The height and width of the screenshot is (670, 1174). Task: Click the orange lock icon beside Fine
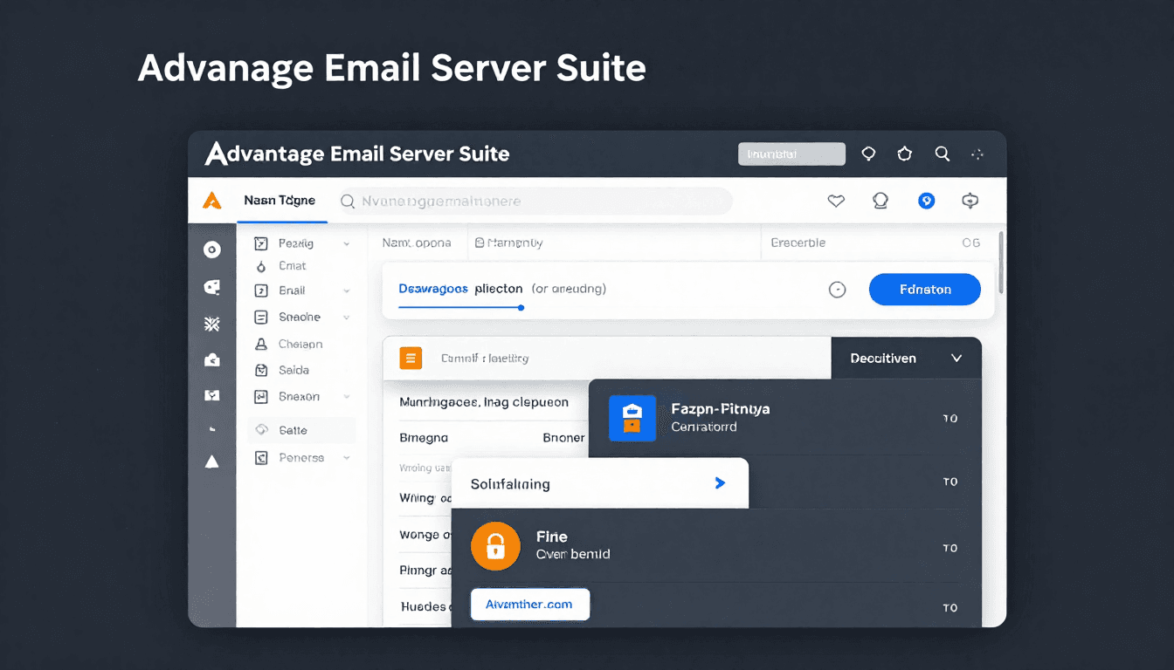click(x=495, y=546)
